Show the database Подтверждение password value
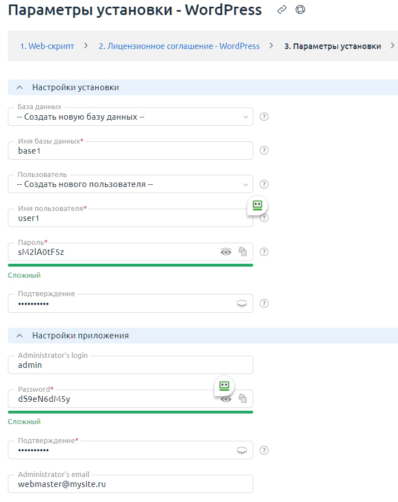Screen dimensions: 398x502 [x=242, y=303]
